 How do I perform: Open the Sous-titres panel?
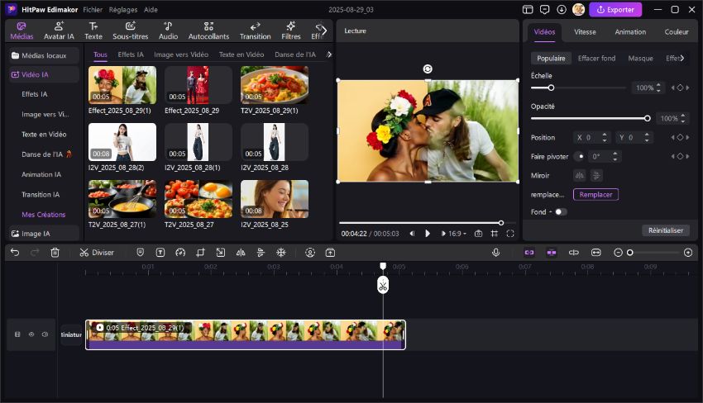coord(131,31)
